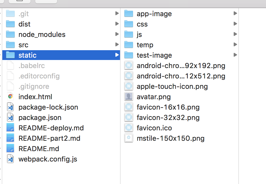Expand the dist folder arrow

coord(117,24)
